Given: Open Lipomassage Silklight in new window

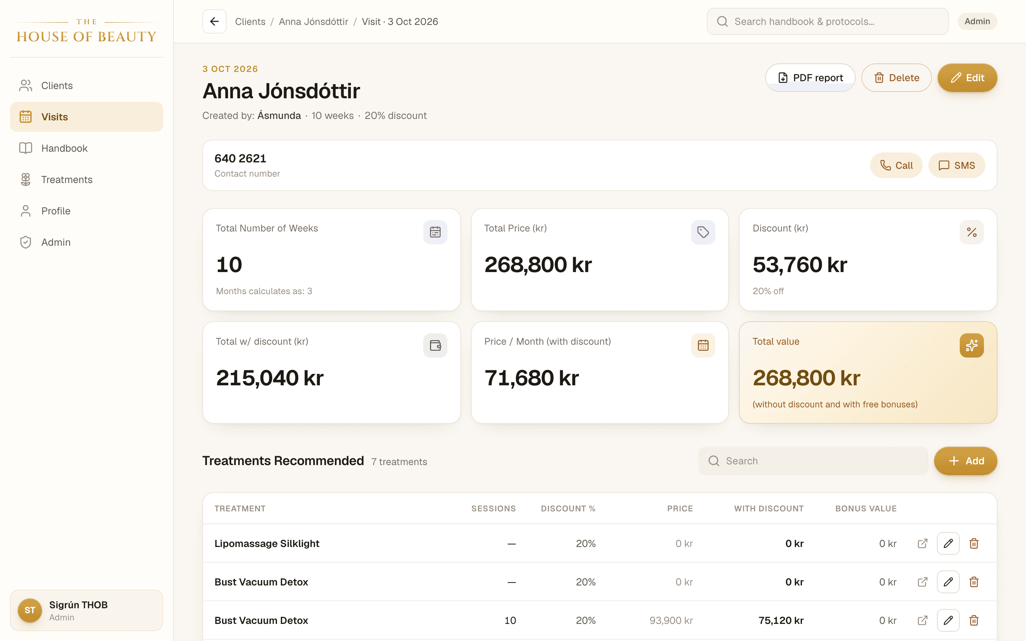Looking at the screenshot, I should pyautogui.click(x=923, y=543).
